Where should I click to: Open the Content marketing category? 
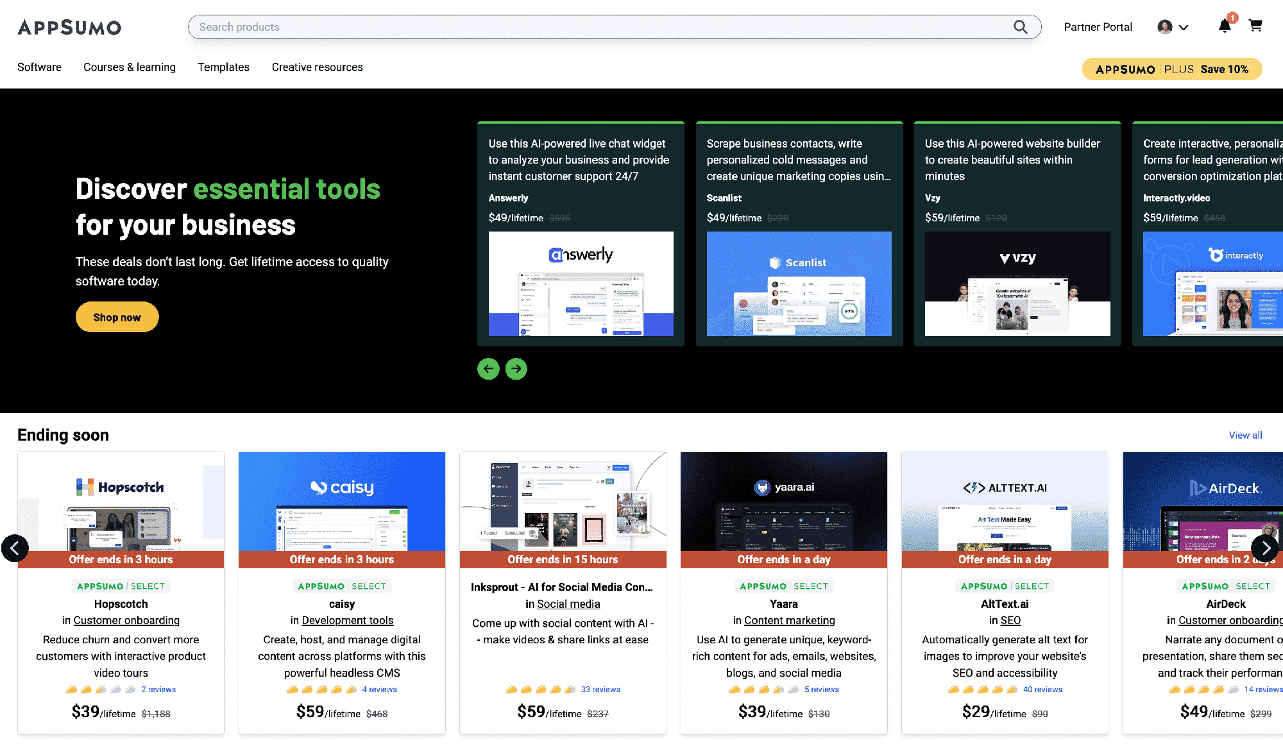pos(790,620)
